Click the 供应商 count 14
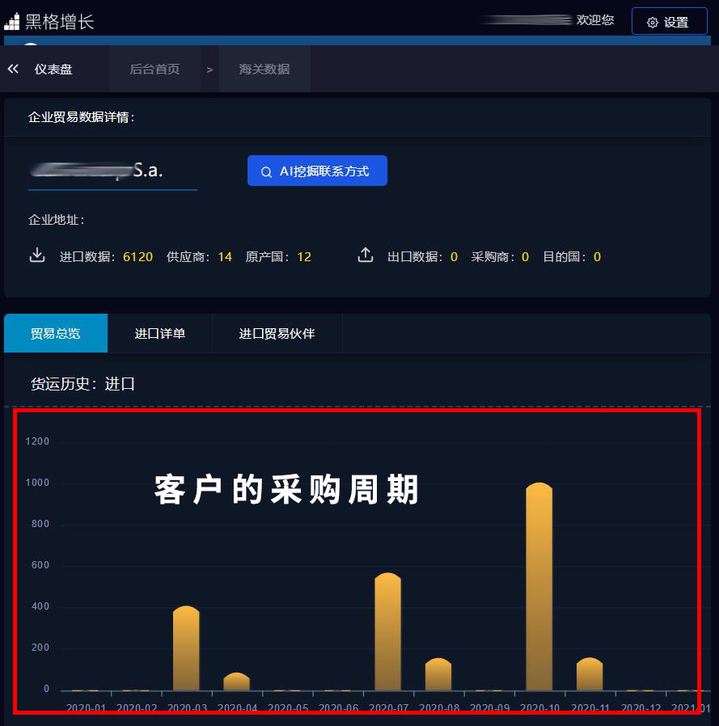The image size is (719, 726). (x=225, y=257)
